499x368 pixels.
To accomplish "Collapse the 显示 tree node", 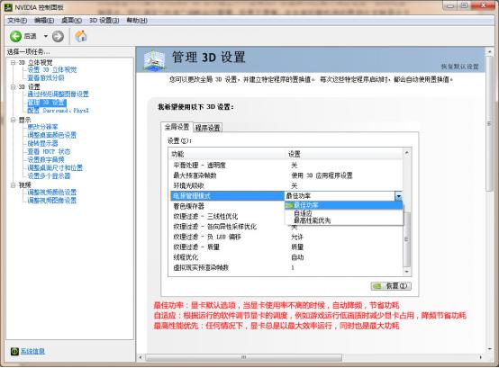I will pos(13,120).
